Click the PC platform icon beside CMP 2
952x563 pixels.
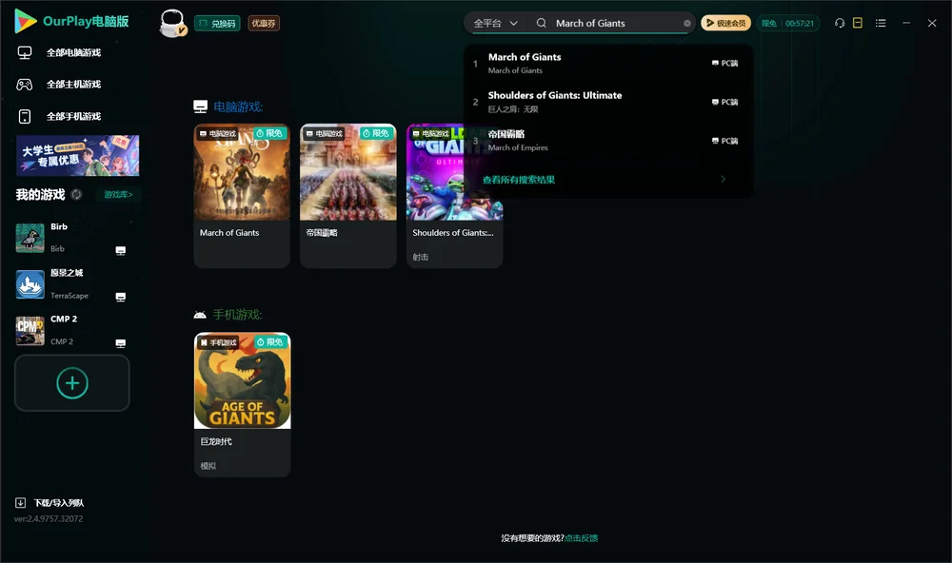coord(121,343)
